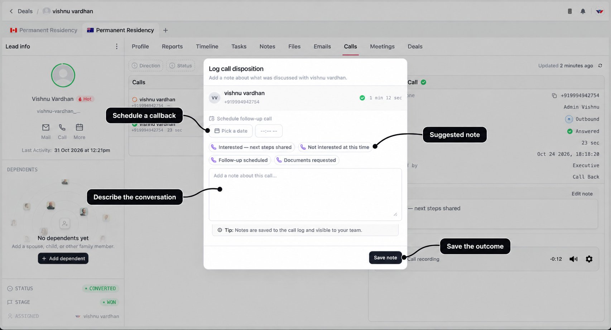This screenshot has width=611, height=330.
Task: Open the Notes tab
Action: pos(268,47)
